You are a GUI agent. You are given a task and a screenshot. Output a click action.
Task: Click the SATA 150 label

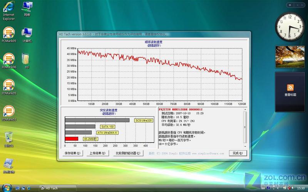pos(107,127)
